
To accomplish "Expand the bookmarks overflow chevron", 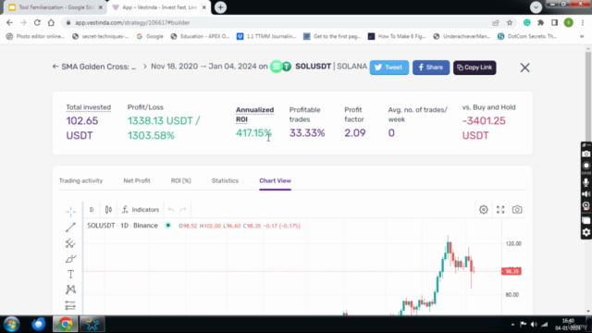I will [x=582, y=36].
